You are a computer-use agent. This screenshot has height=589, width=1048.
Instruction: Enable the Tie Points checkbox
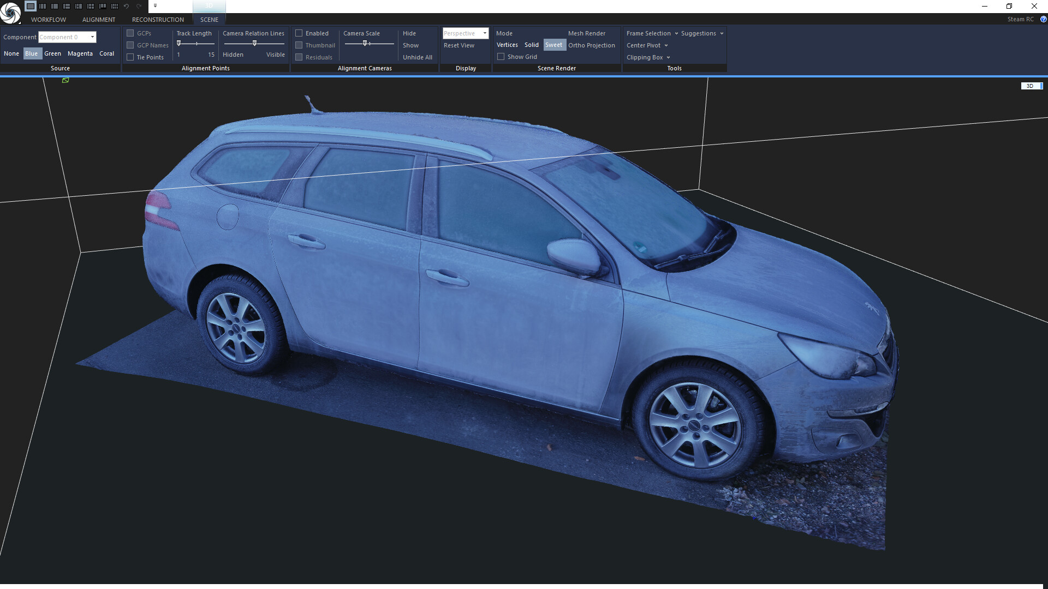coord(130,57)
